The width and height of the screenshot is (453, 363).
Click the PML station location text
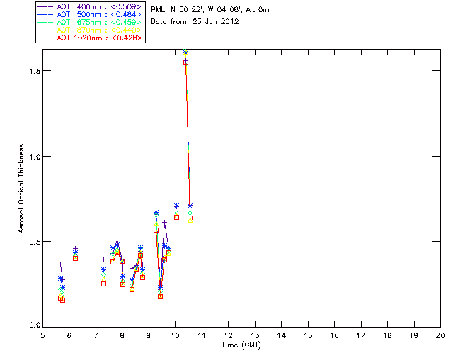pyautogui.click(x=210, y=10)
